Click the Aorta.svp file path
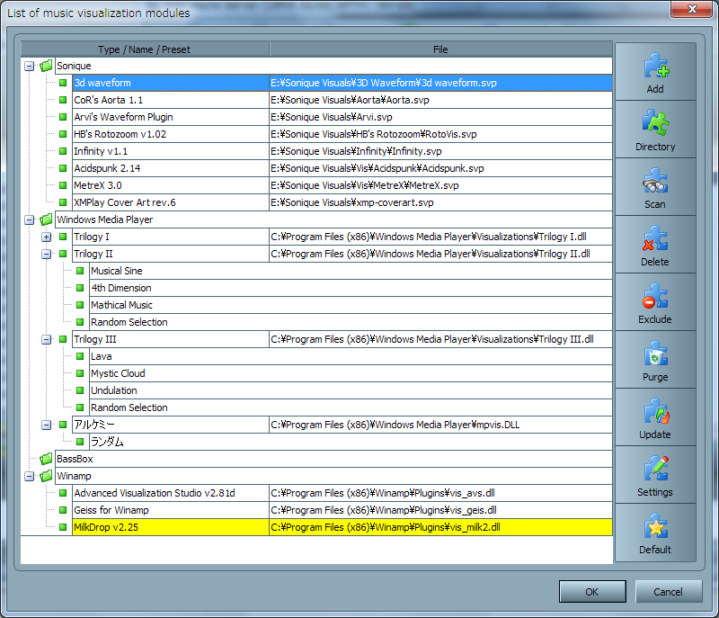The image size is (719, 618). point(350,100)
